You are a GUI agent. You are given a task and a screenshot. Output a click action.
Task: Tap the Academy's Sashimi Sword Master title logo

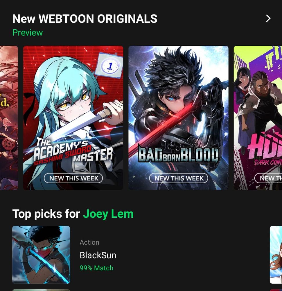coord(73,151)
